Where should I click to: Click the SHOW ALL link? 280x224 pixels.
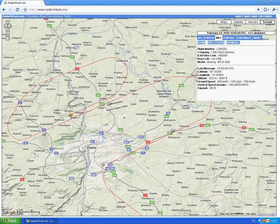pyautogui.click(x=233, y=42)
